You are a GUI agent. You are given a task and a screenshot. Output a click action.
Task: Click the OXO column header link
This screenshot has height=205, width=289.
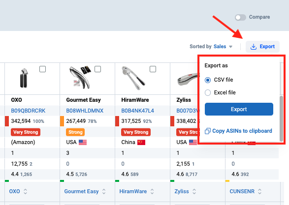(x=15, y=191)
